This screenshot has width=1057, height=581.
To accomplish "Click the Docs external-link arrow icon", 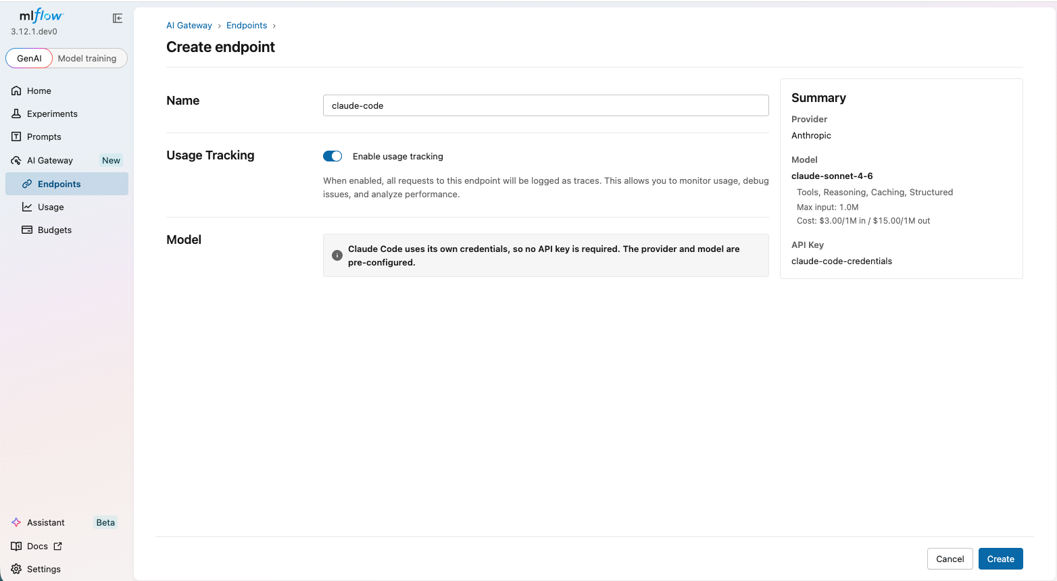I will pos(57,546).
